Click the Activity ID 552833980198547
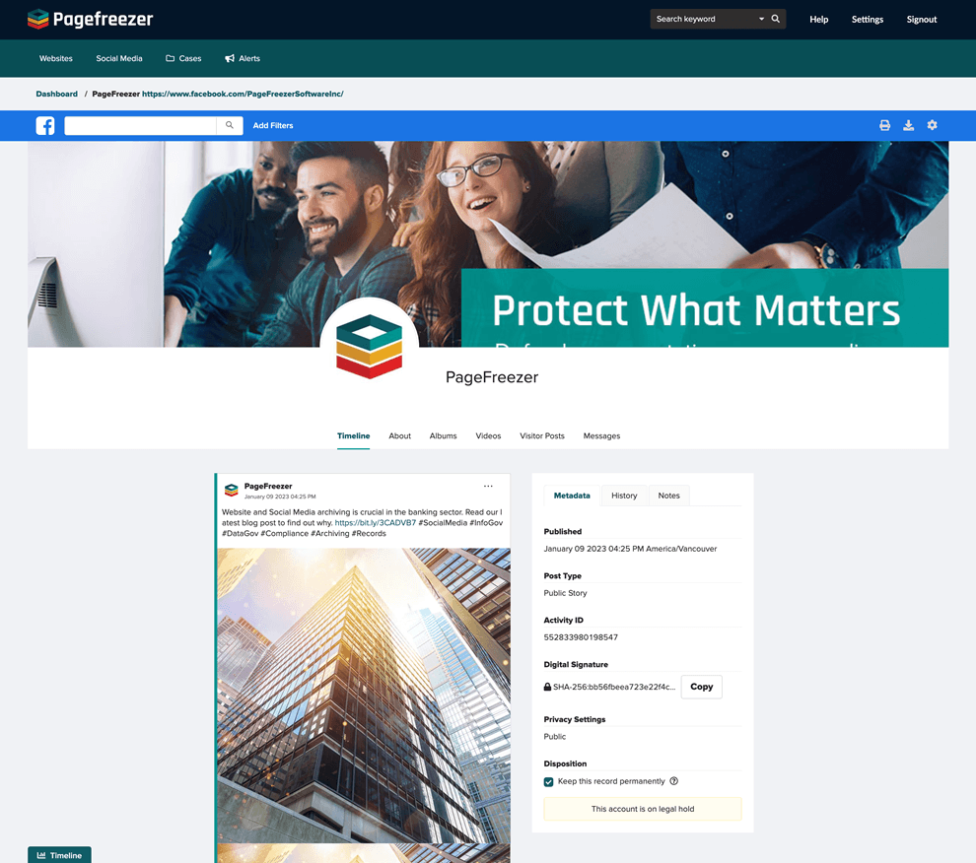Viewport: 976px width, 863px height. click(581, 637)
